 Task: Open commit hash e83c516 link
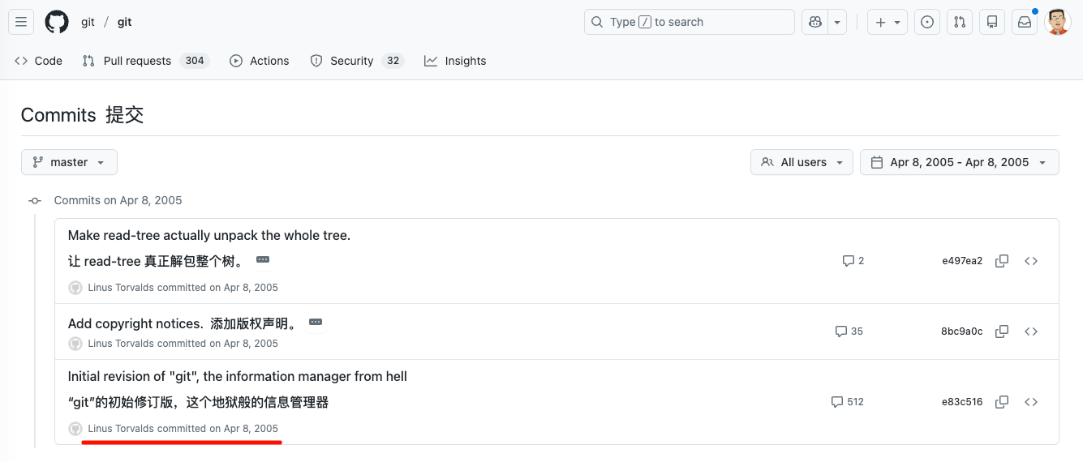pos(962,402)
